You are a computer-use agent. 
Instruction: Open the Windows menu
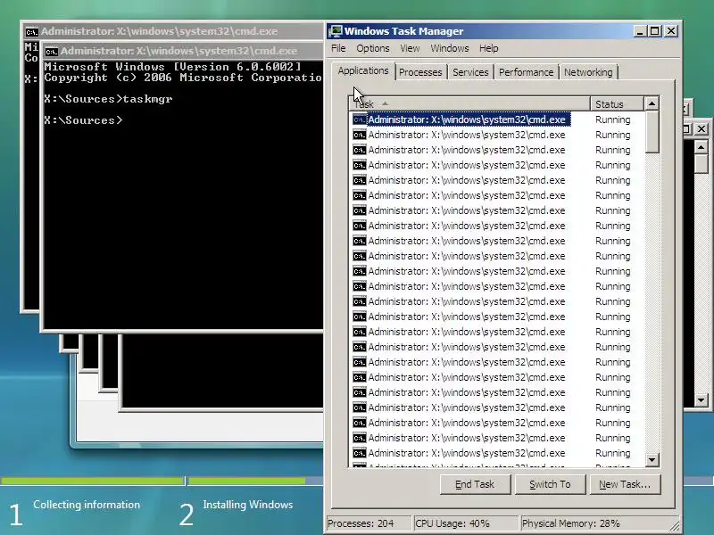point(450,48)
